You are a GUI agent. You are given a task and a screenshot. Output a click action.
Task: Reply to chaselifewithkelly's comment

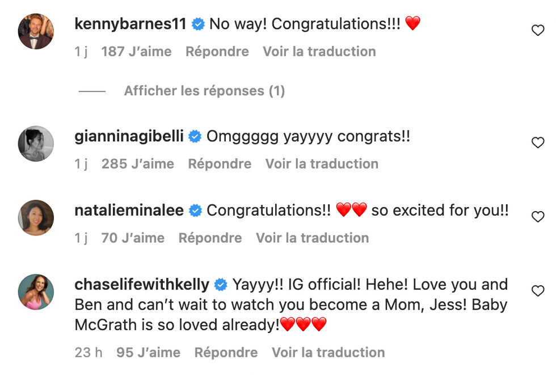tap(226, 352)
